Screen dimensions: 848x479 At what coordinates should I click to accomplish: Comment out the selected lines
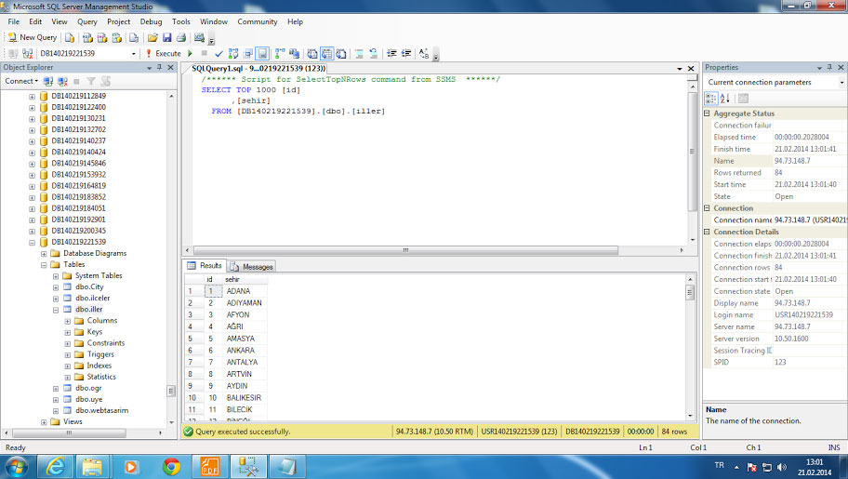click(x=359, y=54)
